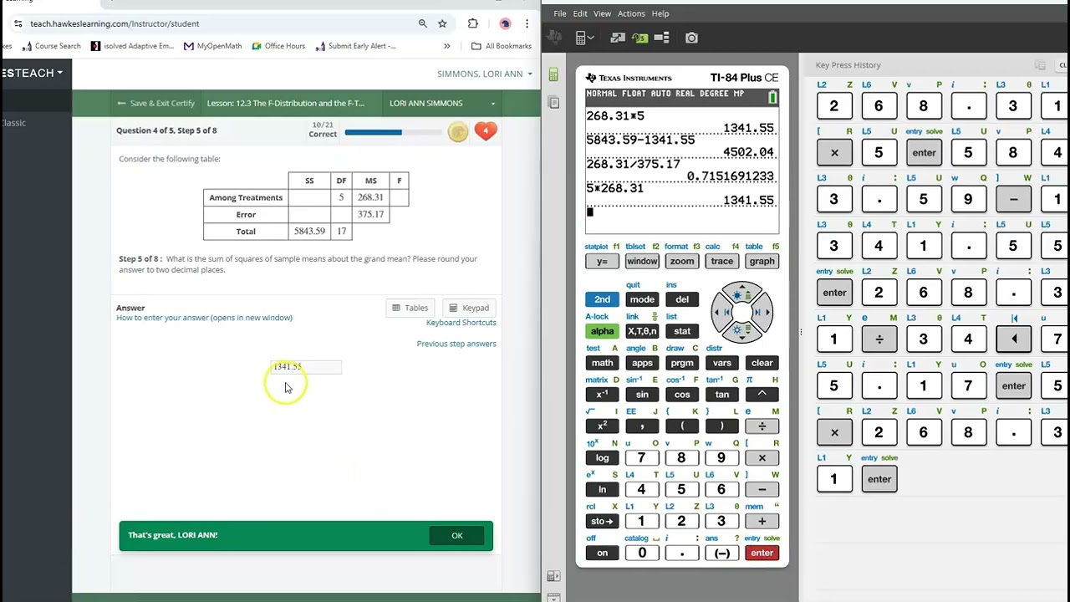Click the log key on calculator

coord(602,458)
